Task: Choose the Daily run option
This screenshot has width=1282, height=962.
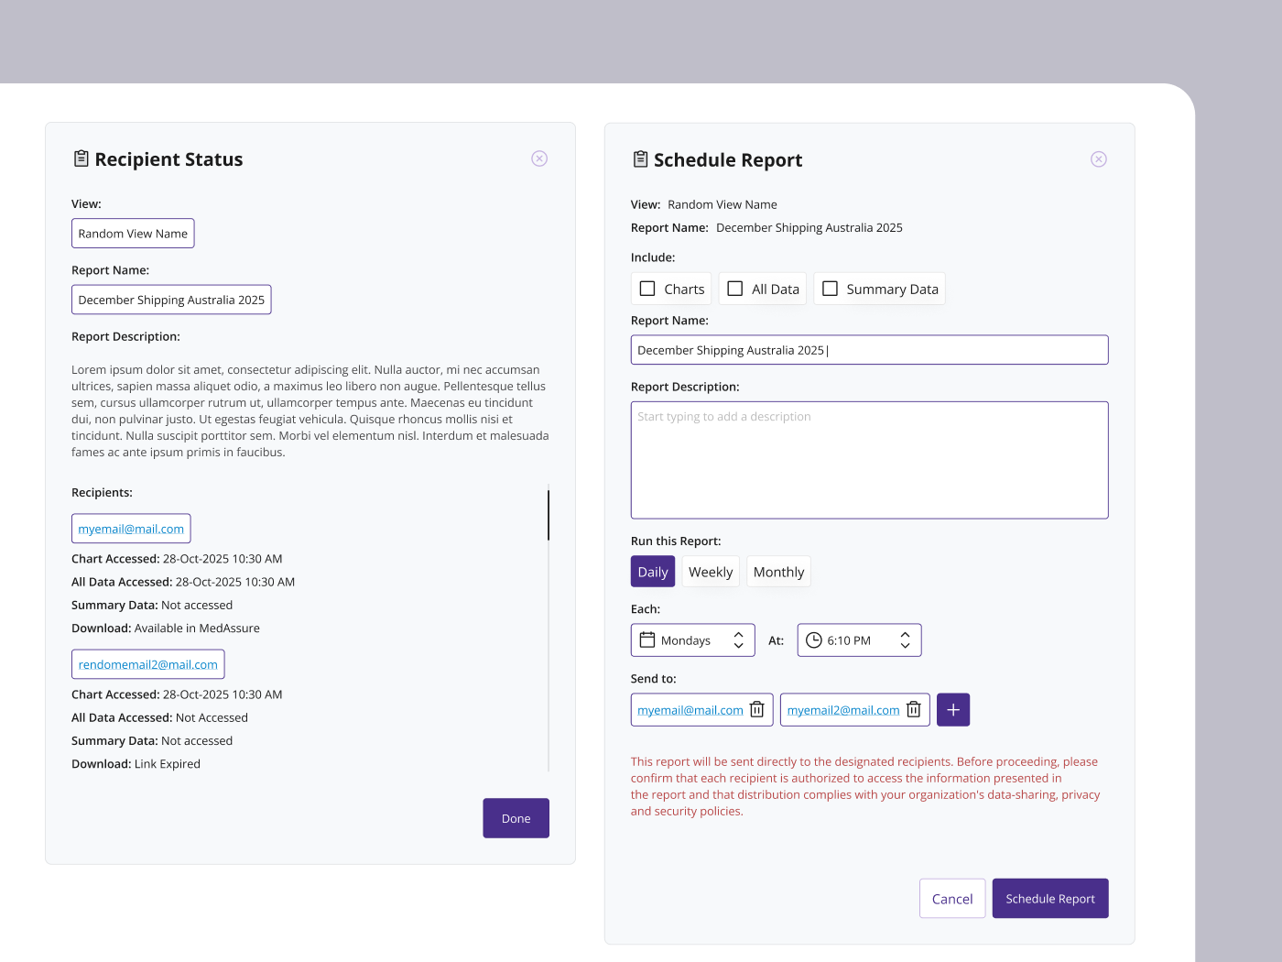Action: pos(653,572)
